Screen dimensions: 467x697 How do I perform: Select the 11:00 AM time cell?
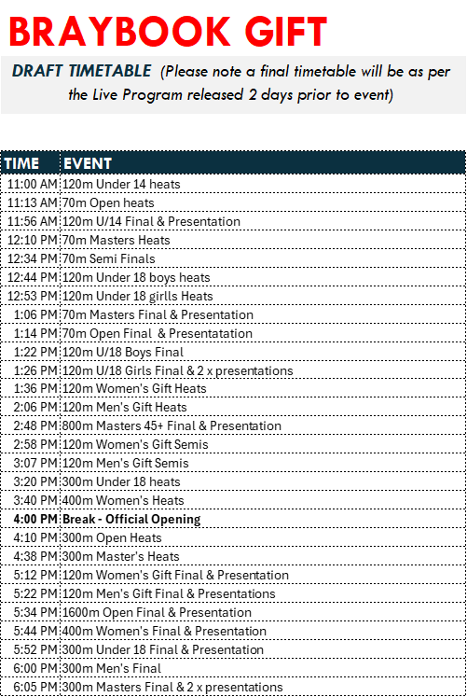[x=30, y=184]
